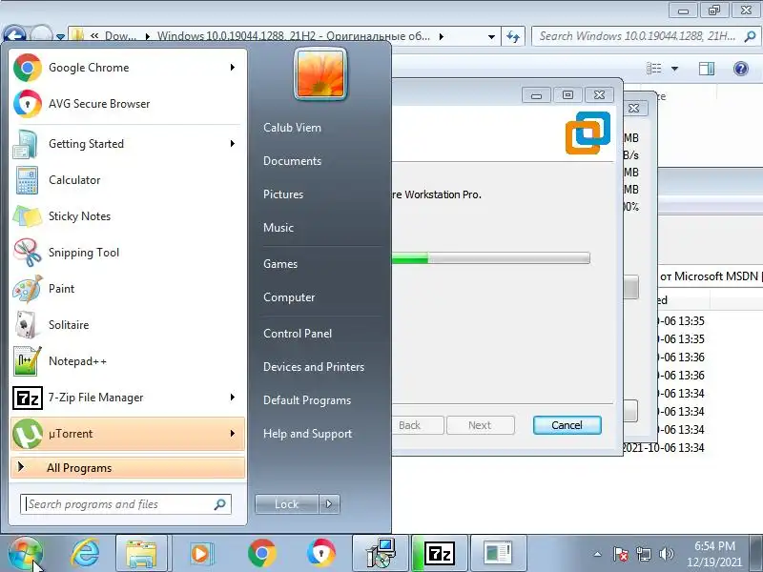This screenshot has width=763, height=572.
Task: Click the taskbar clock showing 6:54 PM
Action: click(x=714, y=554)
